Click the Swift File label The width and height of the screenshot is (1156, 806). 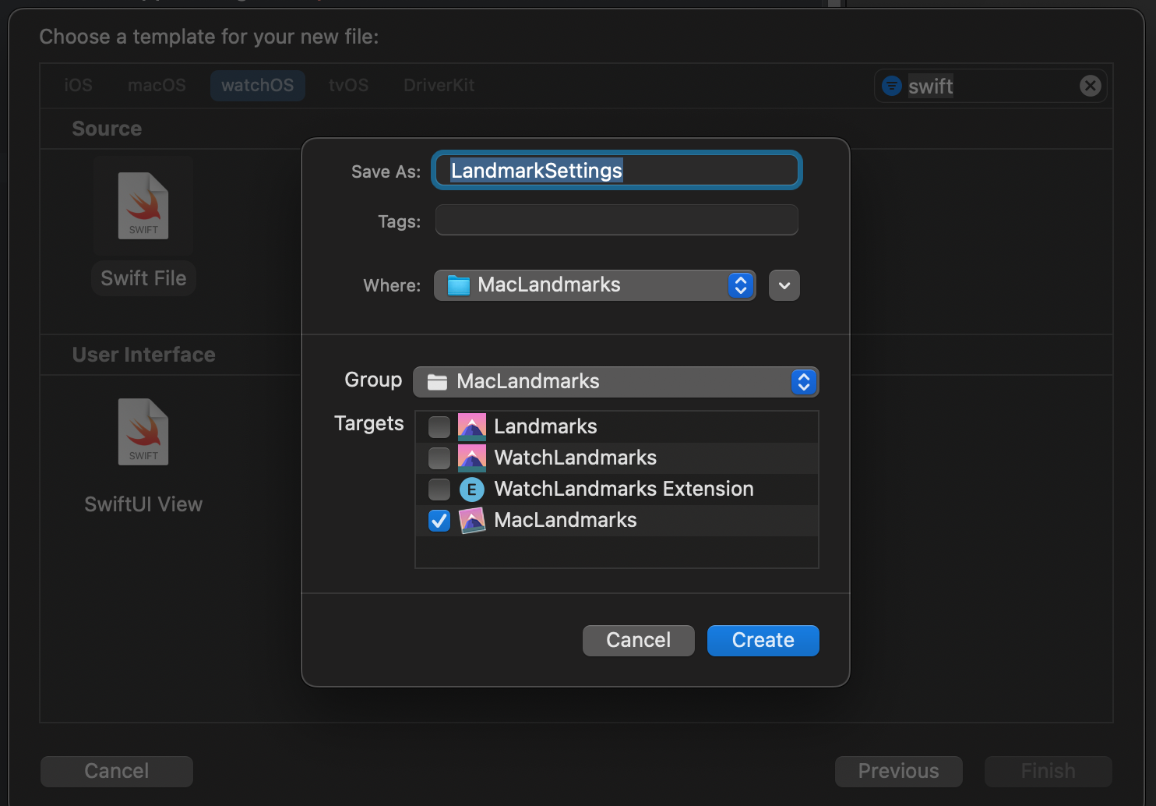[x=143, y=278]
